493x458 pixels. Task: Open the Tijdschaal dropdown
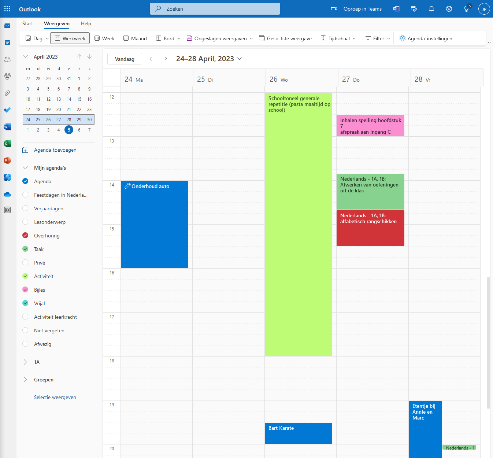338,38
